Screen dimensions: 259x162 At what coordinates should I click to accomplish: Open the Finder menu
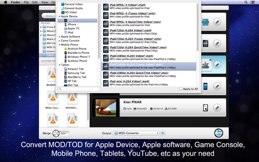pos(16,2)
